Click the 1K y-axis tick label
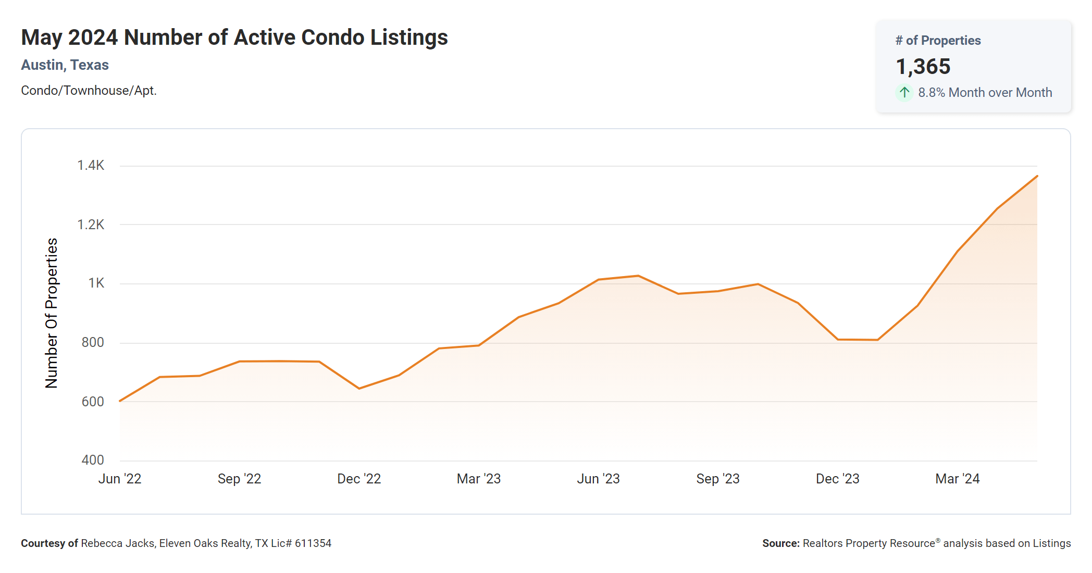Image resolution: width=1092 pixels, height=573 pixels. coord(96,283)
